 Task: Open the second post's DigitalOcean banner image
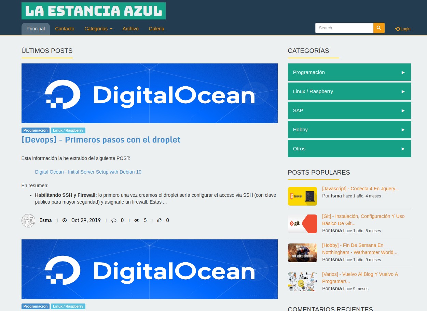(x=150, y=269)
